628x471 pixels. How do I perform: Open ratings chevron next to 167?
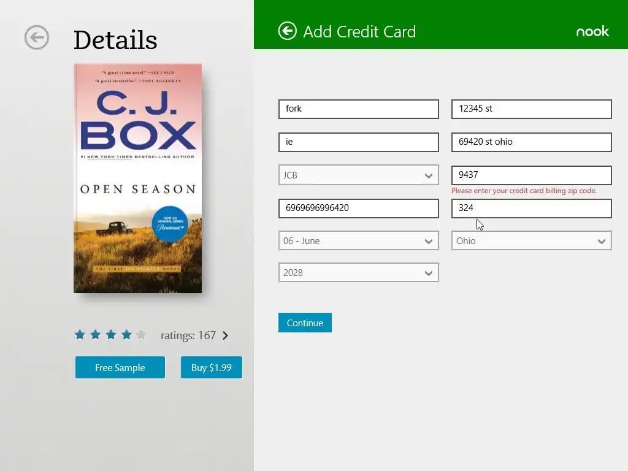click(226, 335)
